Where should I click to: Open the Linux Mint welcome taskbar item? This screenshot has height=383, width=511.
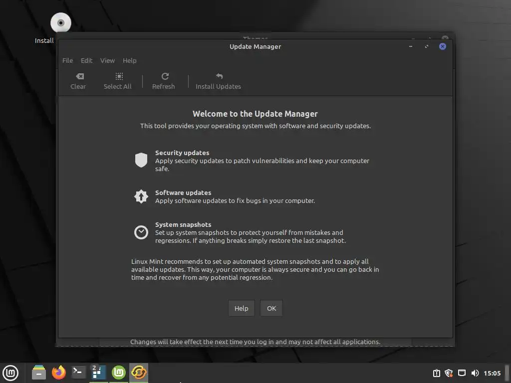pos(119,373)
